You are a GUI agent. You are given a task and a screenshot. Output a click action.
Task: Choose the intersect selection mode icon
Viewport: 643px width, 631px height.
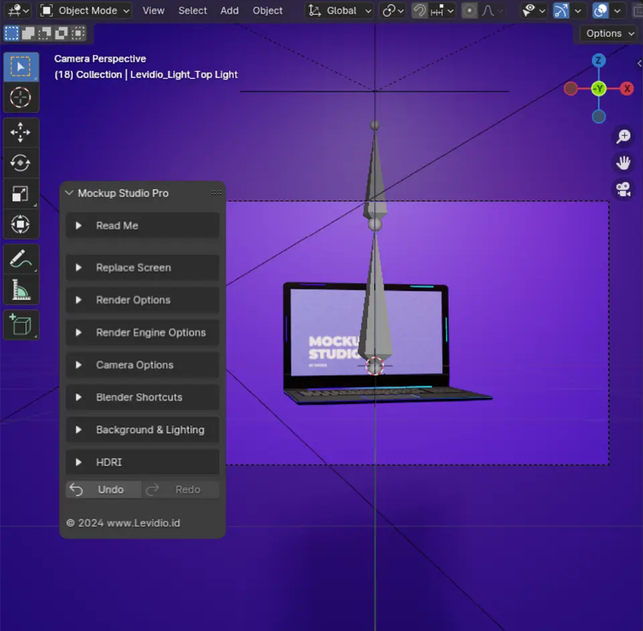pyautogui.click(x=78, y=33)
